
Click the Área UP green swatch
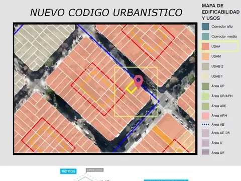click(205, 86)
